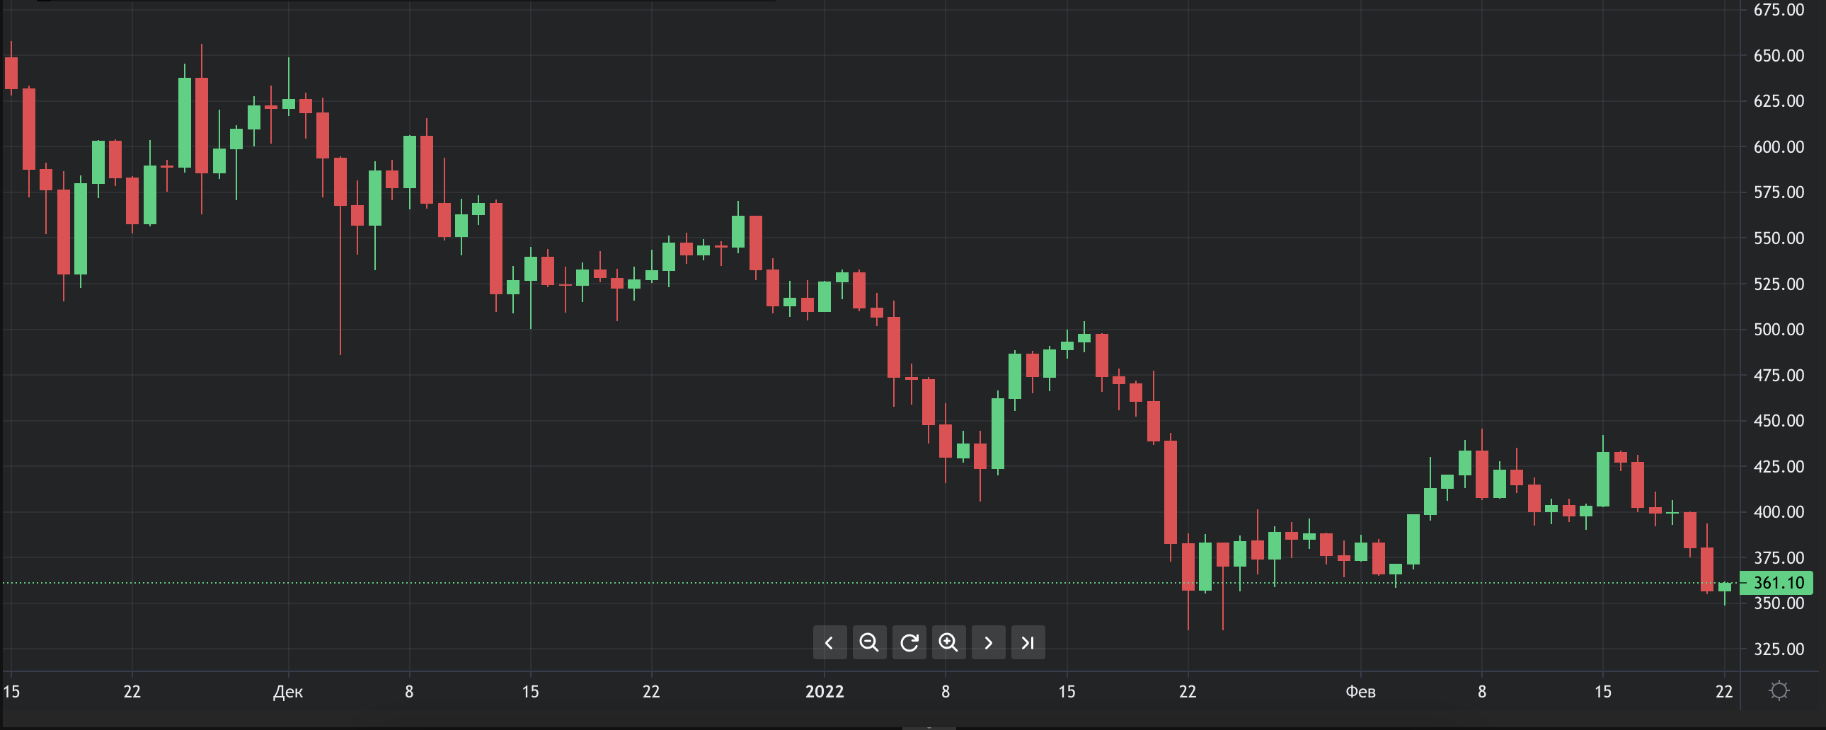Image resolution: width=1826 pixels, height=730 pixels.
Task: Click the 525.00 price axis label
Action: [x=1779, y=284]
